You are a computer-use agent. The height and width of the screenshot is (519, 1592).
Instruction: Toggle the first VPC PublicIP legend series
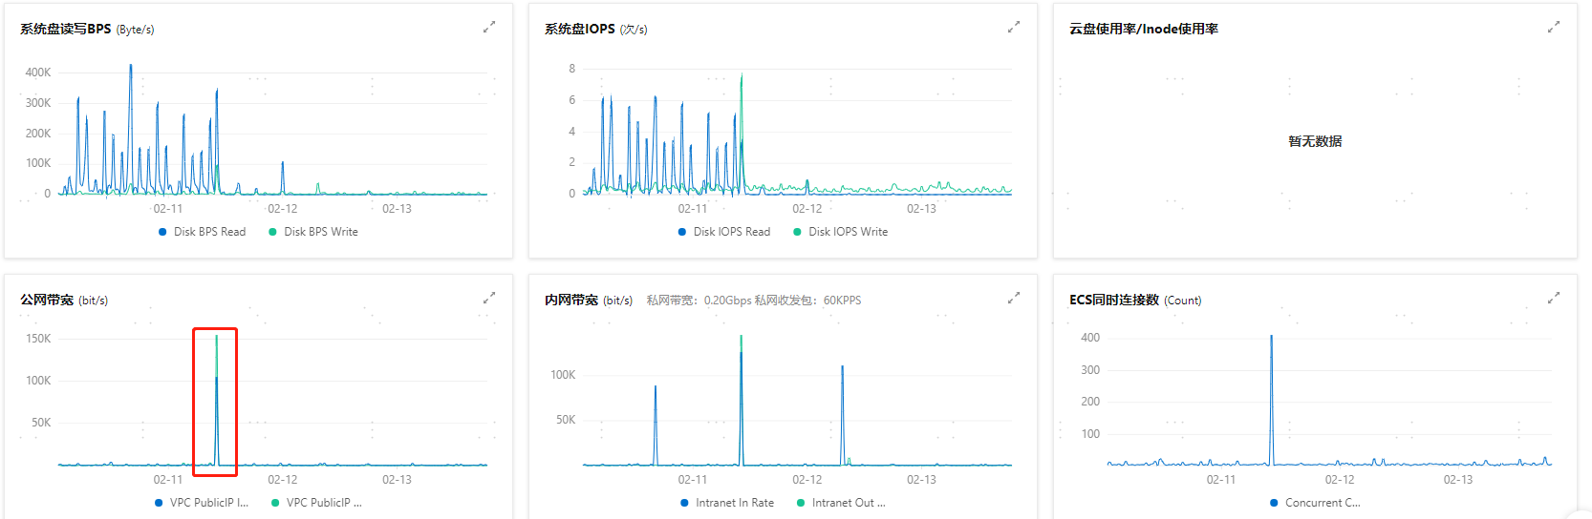coord(202,503)
